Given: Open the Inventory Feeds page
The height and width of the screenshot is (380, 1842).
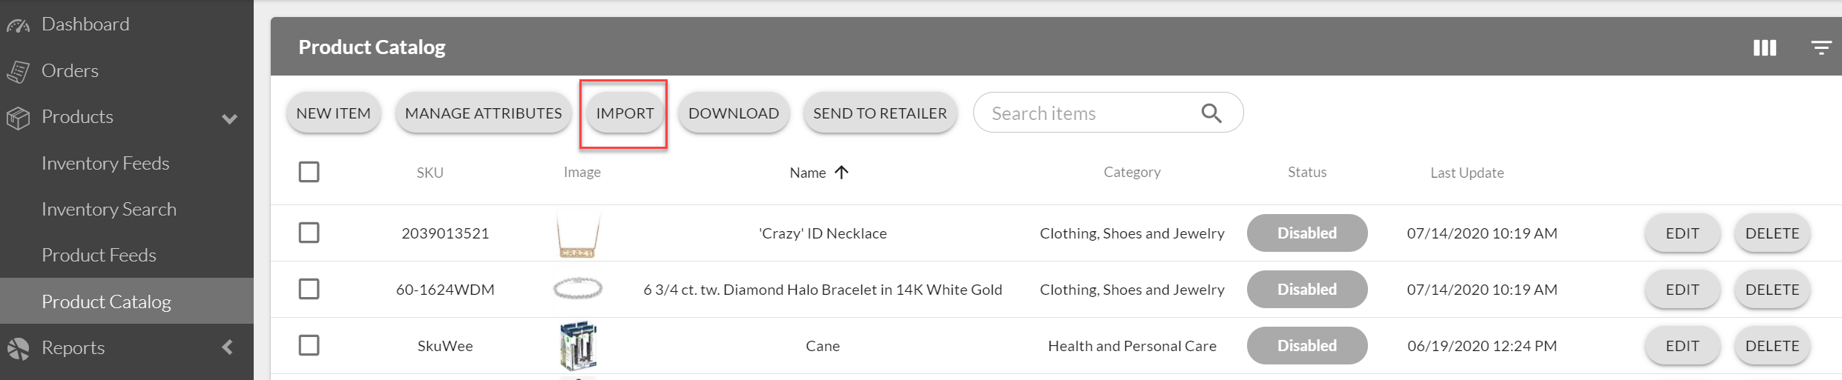Looking at the screenshot, I should [105, 163].
